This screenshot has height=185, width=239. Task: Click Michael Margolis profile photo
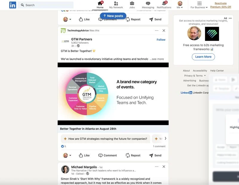tap(65, 169)
